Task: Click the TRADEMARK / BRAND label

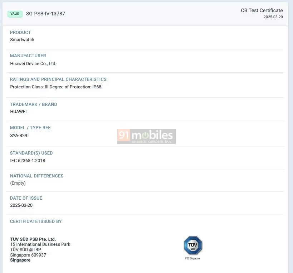Action: pos(33,104)
